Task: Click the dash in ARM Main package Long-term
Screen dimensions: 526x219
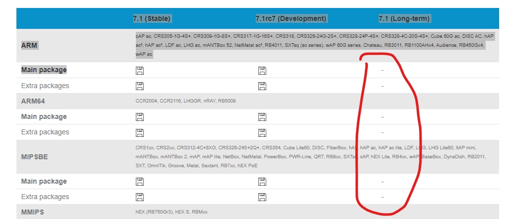Action: tap(382, 71)
